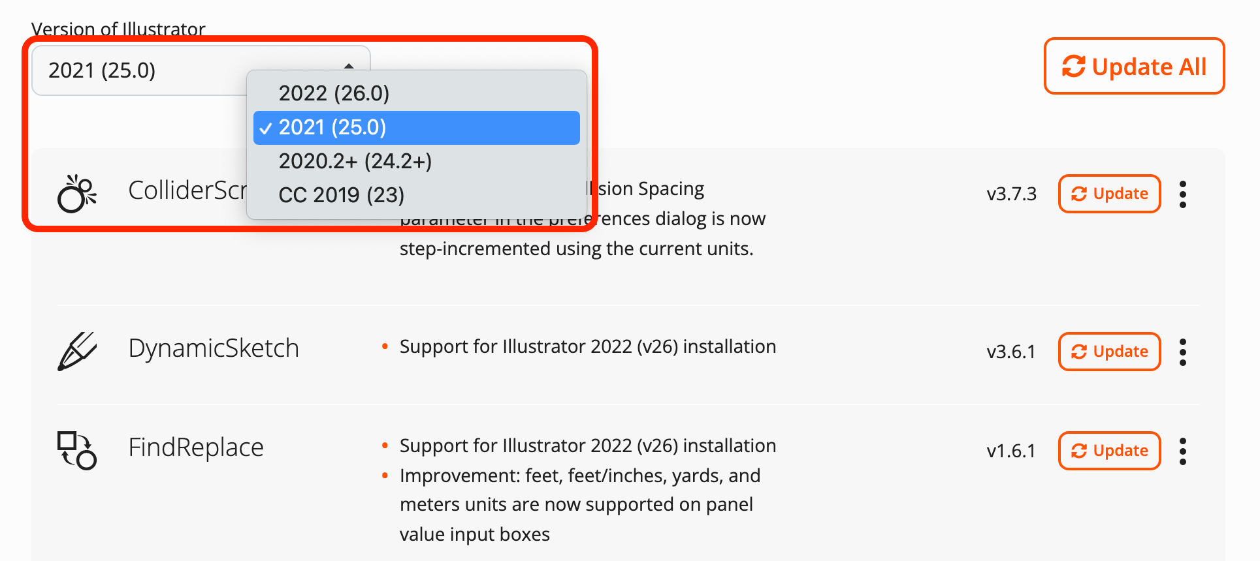Click the ColliderScribe plugin icon
This screenshot has width=1260, height=561.
coord(77,194)
